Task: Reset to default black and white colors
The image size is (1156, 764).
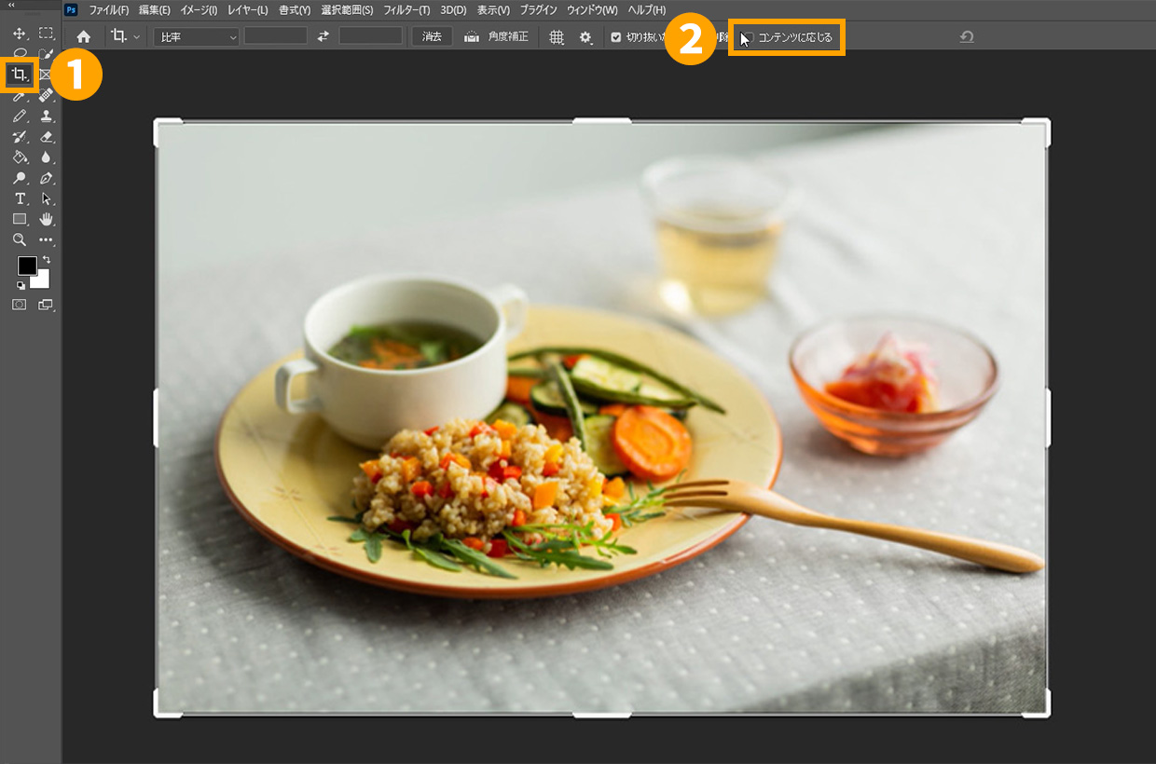Action: point(21,285)
